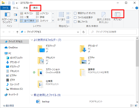
Task: Switch to the 表示 ribbon tab
Action: (x=35, y=8)
